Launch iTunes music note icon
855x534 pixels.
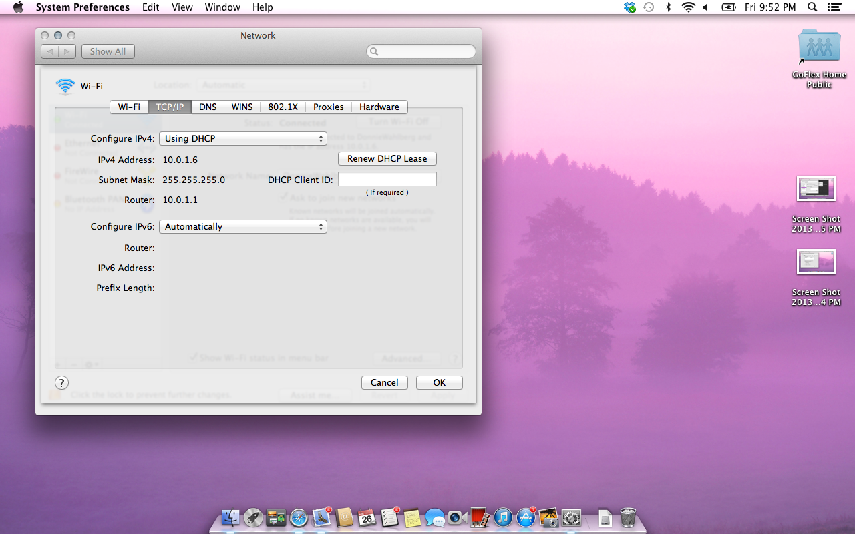click(503, 517)
